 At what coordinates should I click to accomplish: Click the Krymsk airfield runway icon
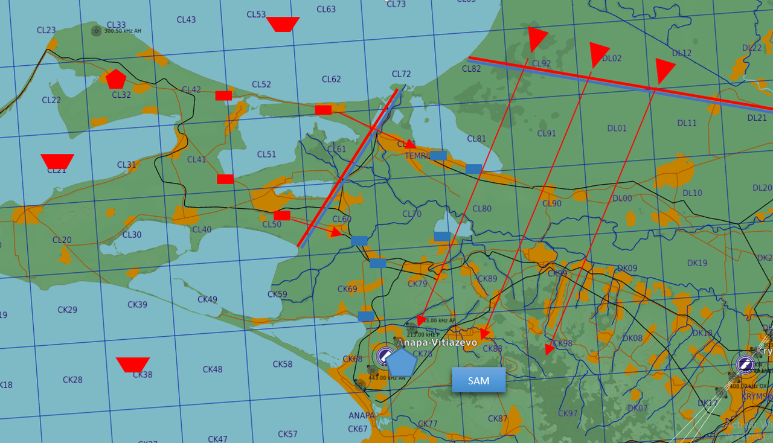(x=745, y=363)
